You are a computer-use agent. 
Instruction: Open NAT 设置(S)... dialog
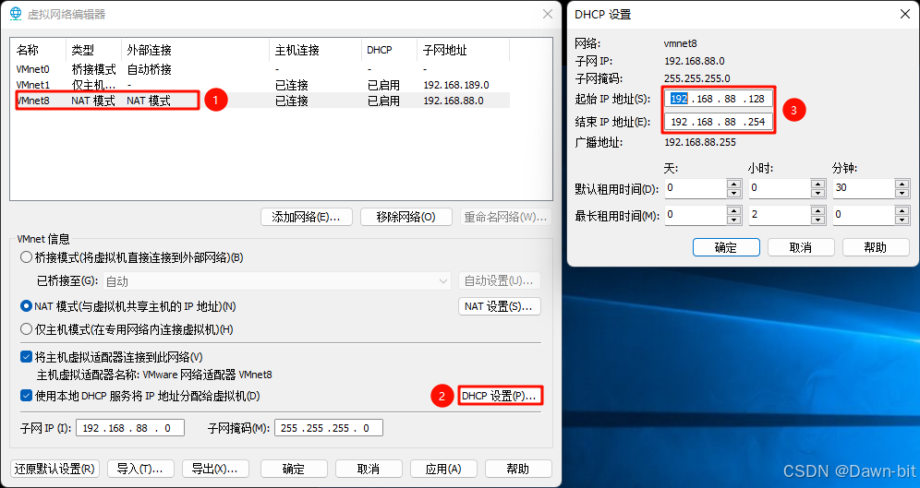[500, 306]
